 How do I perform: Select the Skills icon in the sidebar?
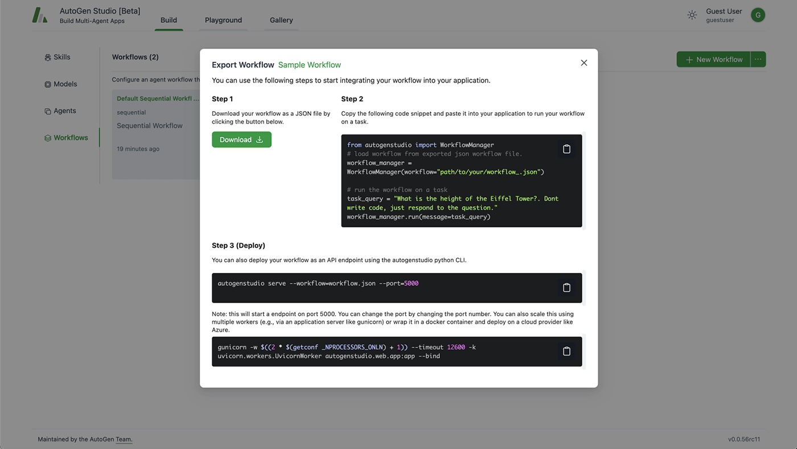tap(47, 57)
